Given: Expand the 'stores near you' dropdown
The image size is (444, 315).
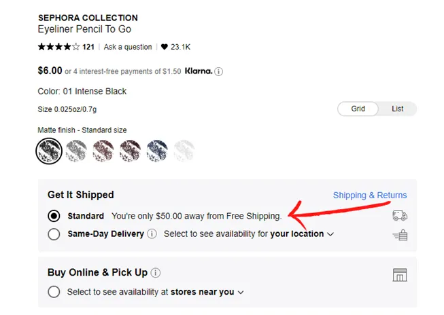Looking at the screenshot, I should [207, 292].
